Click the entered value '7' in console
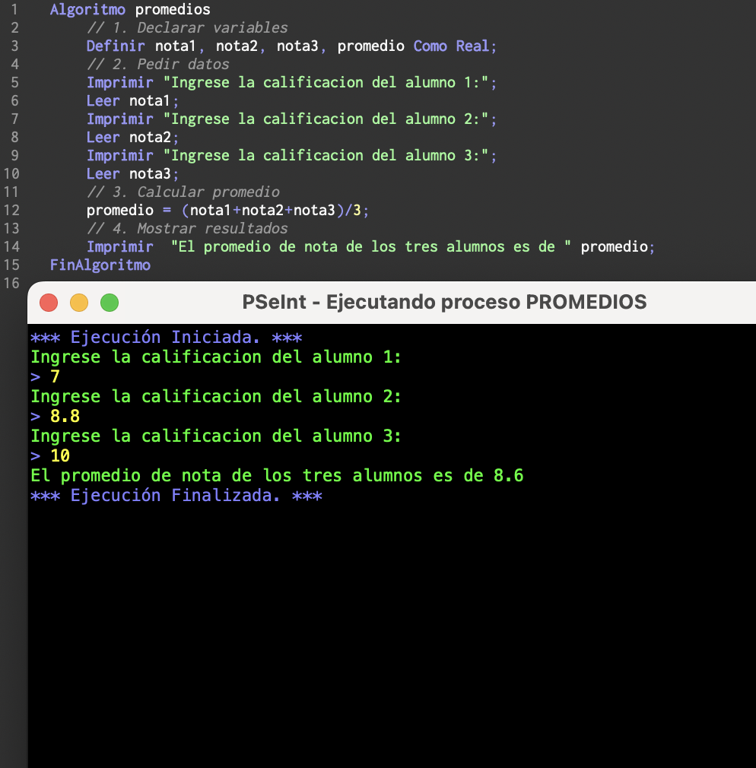Viewport: 756px width, 768px height. (x=55, y=376)
